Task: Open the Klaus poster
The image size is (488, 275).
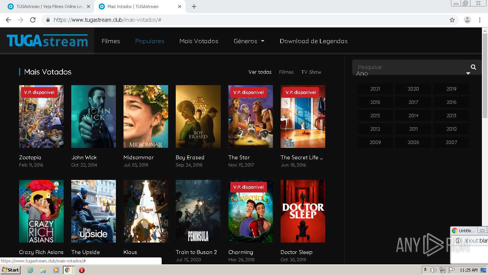Action: [146, 211]
